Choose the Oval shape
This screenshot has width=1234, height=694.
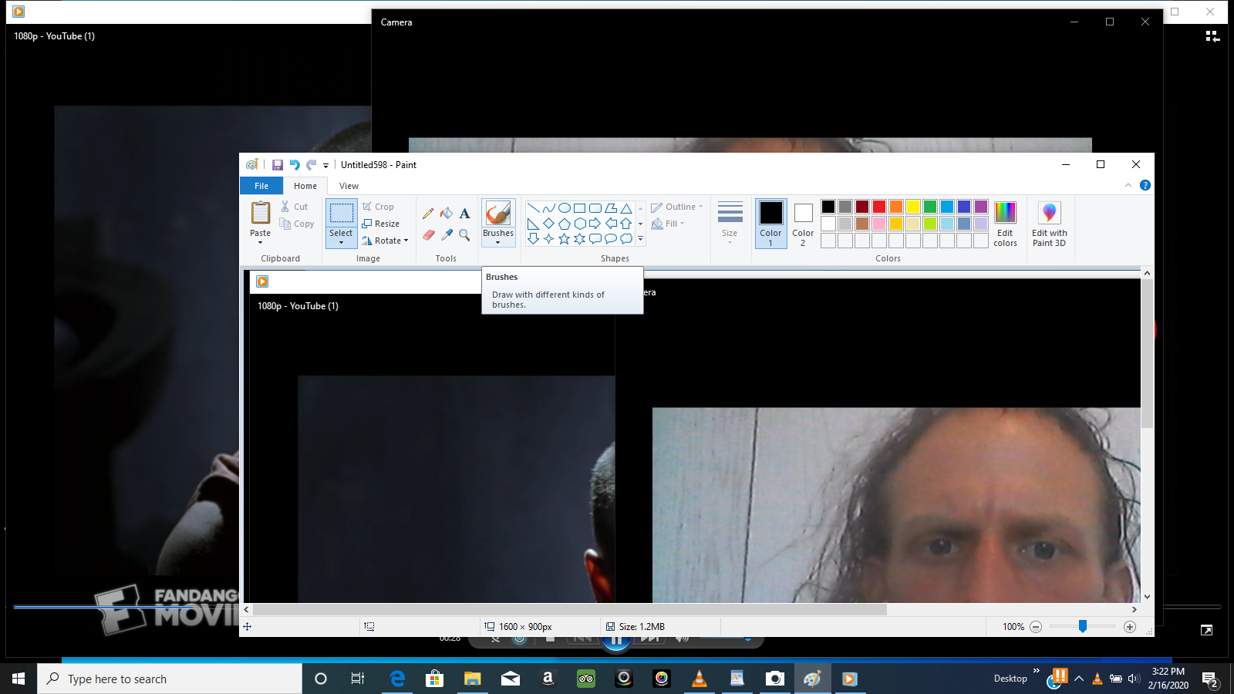point(564,208)
